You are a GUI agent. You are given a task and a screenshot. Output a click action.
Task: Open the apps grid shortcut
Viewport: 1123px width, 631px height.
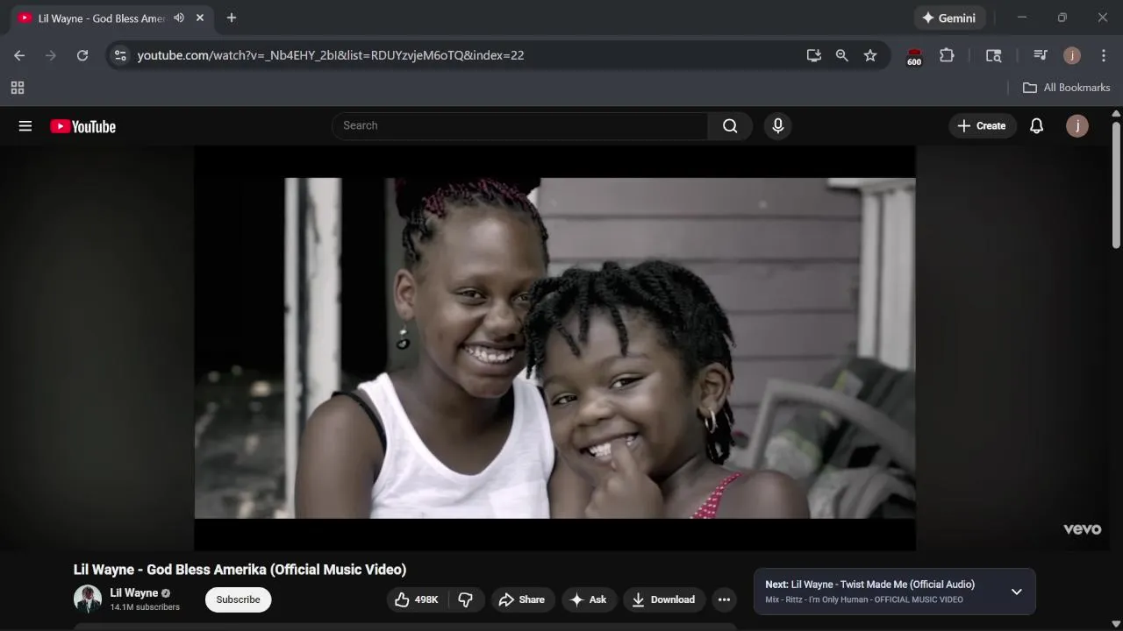pyautogui.click(x=18, y=88)
